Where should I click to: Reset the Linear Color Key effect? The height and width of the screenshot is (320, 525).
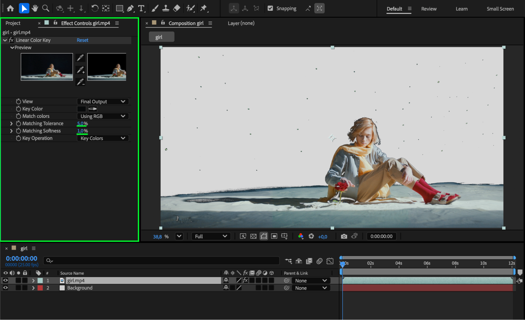(82, 40)
